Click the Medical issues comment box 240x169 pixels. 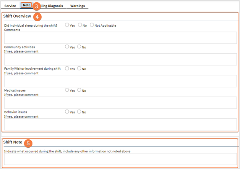(x=120, y=103)
